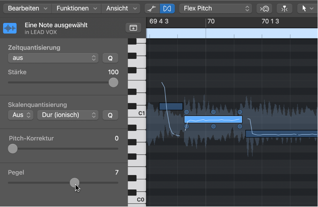
Task: Open the Flex Pitch mode dropdown
Action: point(215,9)
